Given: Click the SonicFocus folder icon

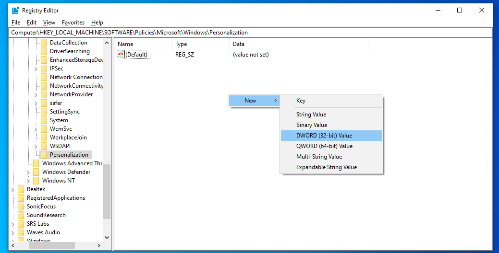Looking at the screenshot, I should tap(21, 207).
